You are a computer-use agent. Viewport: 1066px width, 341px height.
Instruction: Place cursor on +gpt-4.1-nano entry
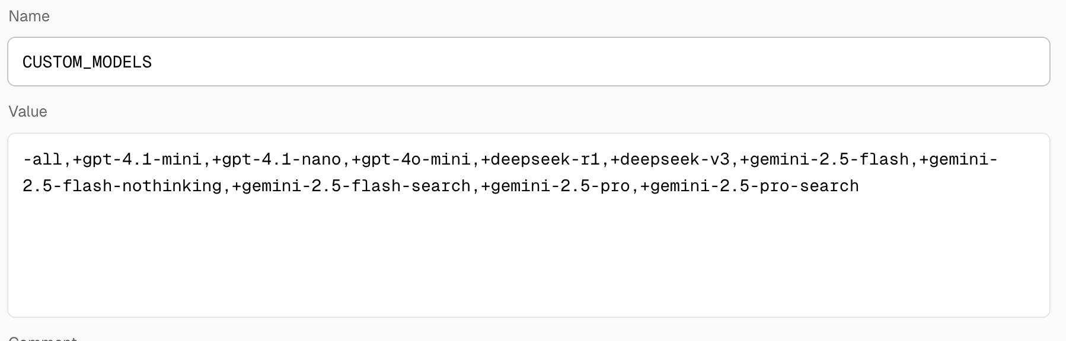(x=277, y=160)
